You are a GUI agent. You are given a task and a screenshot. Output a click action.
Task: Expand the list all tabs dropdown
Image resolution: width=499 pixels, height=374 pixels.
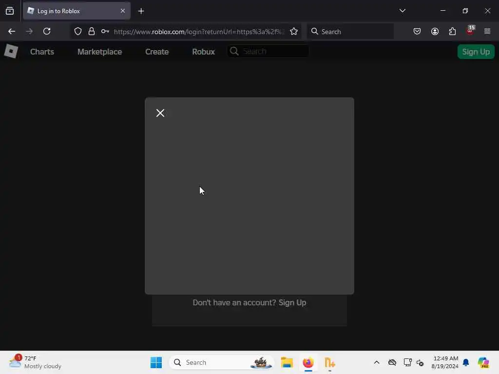[402, 11]
